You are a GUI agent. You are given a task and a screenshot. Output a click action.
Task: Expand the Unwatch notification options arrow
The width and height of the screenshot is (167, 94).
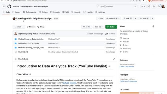[x=119, y=18]
